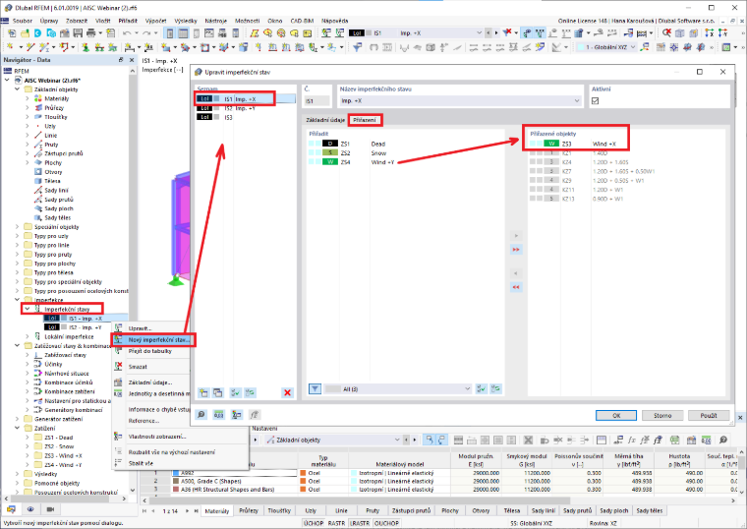Switch to Základní údaje tab in dialog

pyautogui.click(x=325, y=120)
